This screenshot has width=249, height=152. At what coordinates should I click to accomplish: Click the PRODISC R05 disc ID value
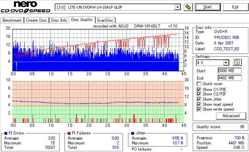[x=227, y=38]
